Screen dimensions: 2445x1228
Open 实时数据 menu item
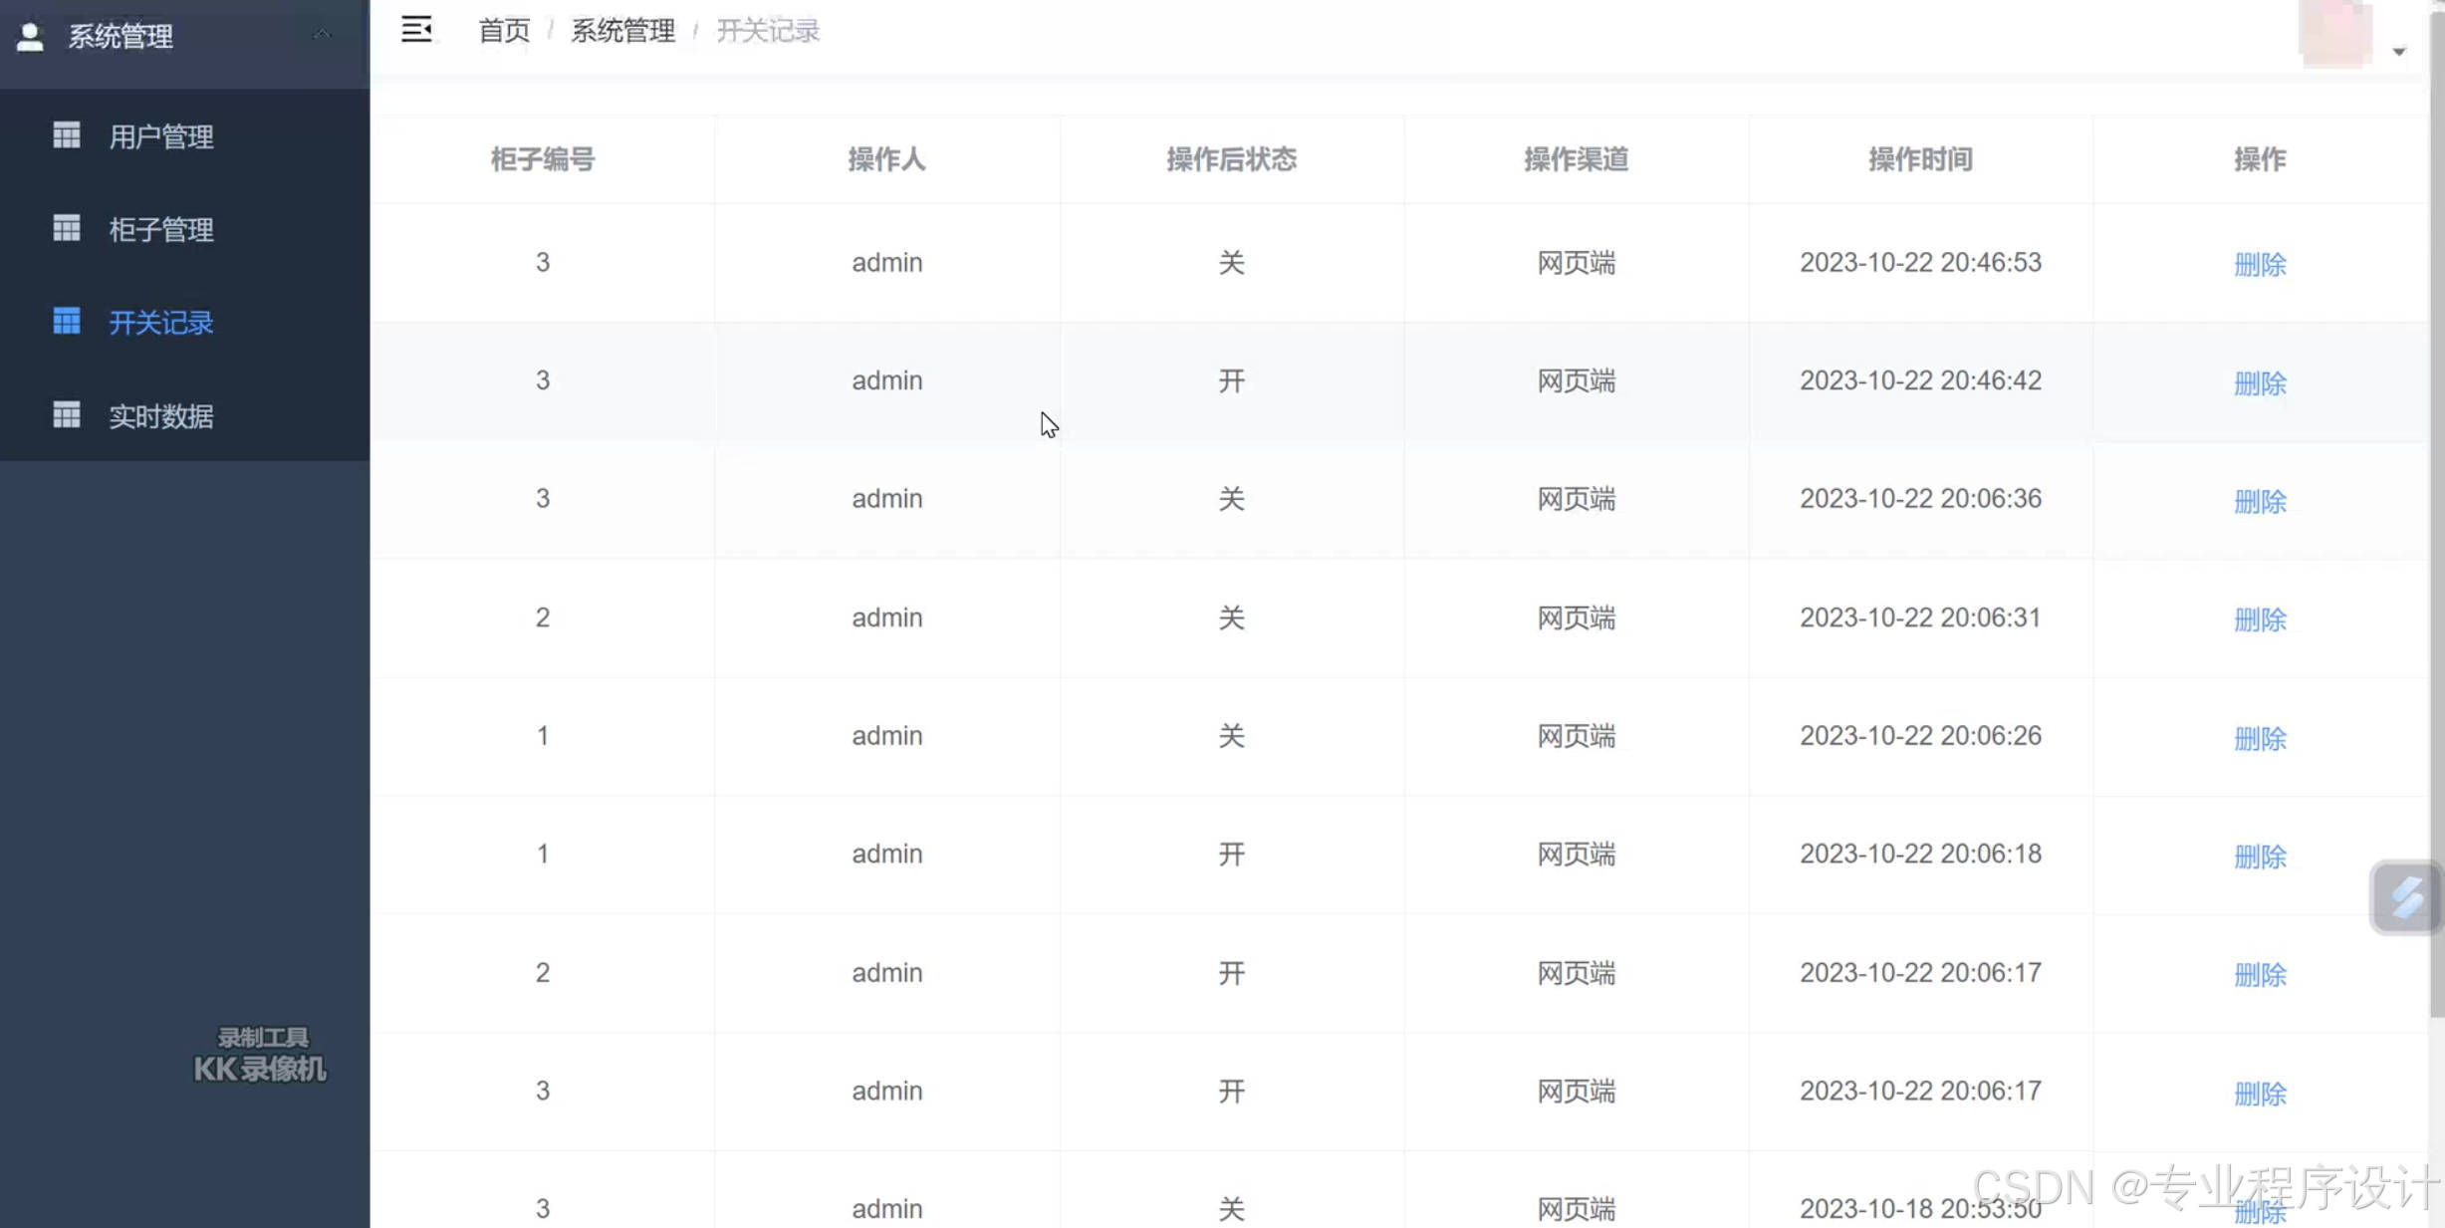tap(161, 416)
